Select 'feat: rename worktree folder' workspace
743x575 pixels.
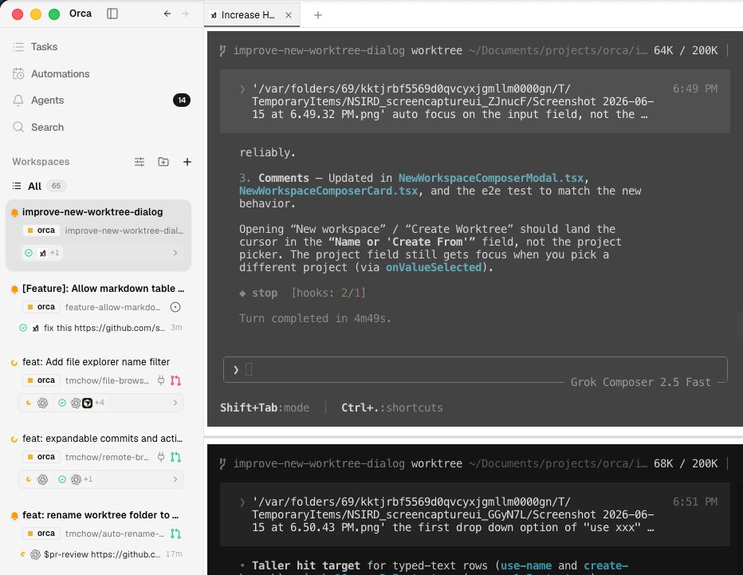[100, 515]
